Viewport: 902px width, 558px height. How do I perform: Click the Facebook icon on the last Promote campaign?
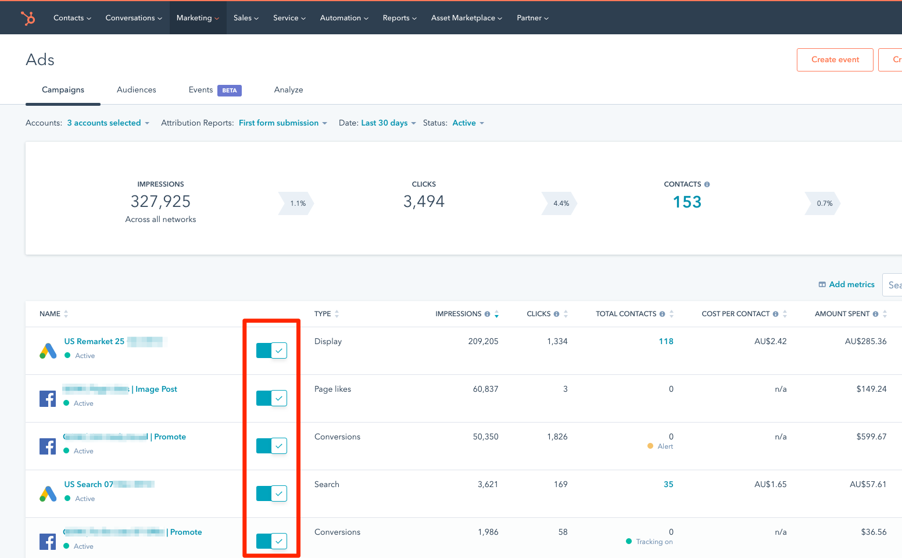pyautogui.click(x=48, y=541)
